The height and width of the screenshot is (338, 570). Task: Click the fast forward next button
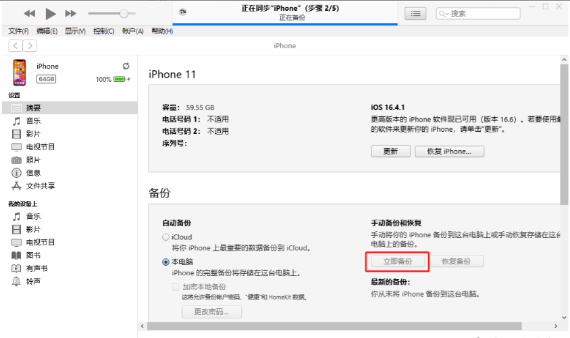point(71,14)
